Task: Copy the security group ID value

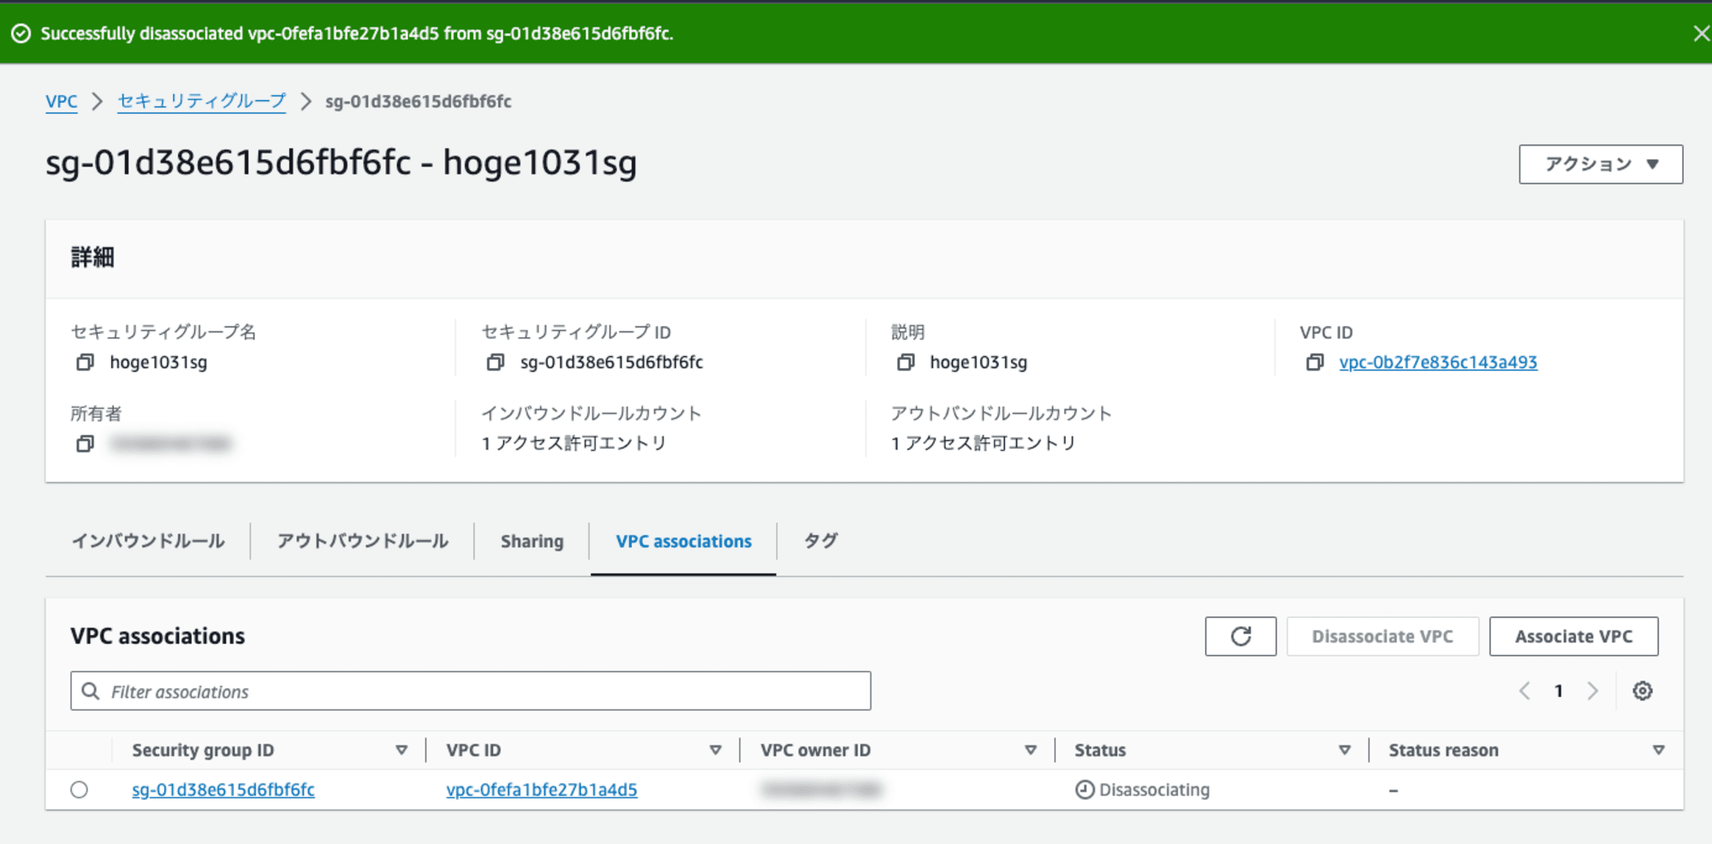Action: tap(495, 362)
